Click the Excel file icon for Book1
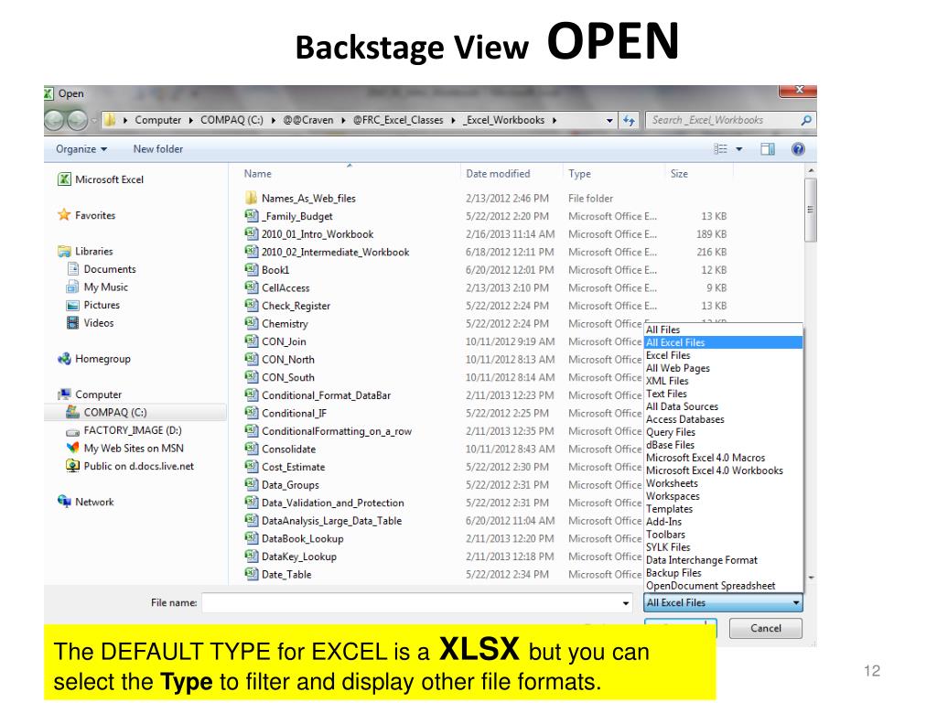The height and width of the screenshot is (703, 937). click(x=251, y=270)
